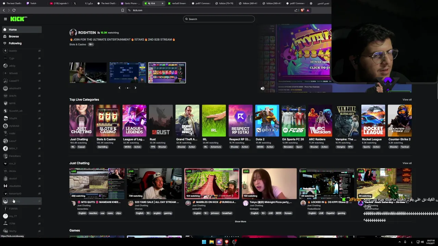Select the third featured slots stream thumbnail
The width and height of the screenshot is (438, 246).
(x=167, y=72)
